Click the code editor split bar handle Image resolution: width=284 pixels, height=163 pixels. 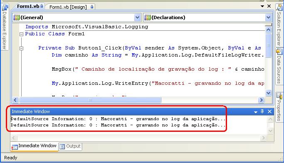pyautogui.click(x=269, y=25)
